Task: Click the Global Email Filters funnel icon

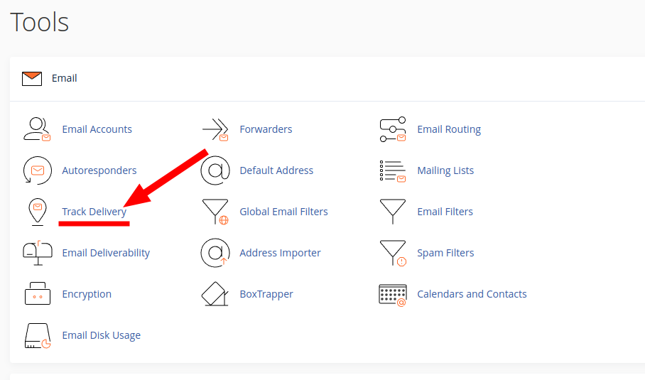Action: tap(215, 212)
